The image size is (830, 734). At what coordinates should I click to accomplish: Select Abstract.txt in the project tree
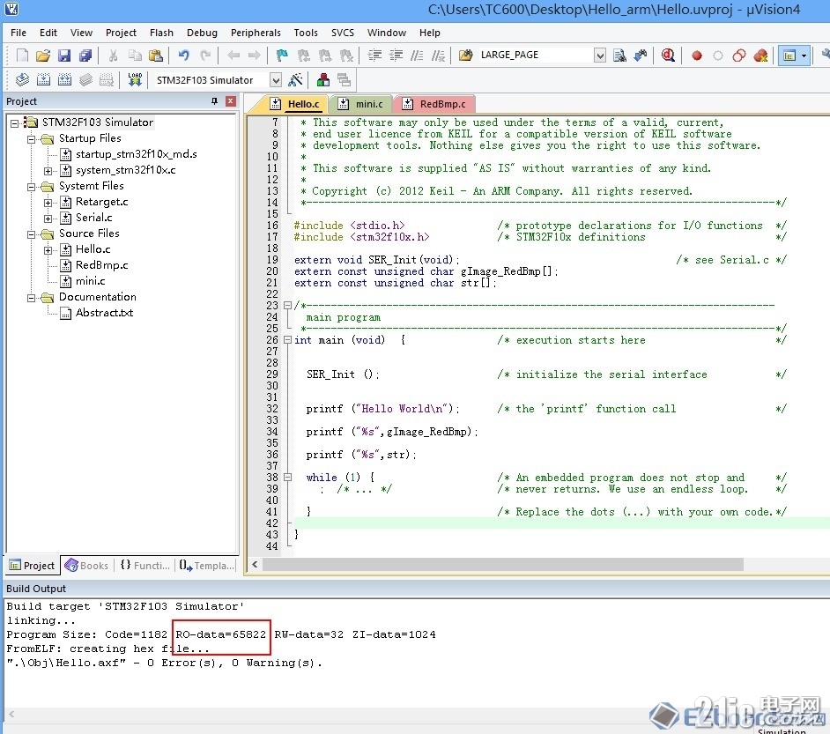pos(104,313)
